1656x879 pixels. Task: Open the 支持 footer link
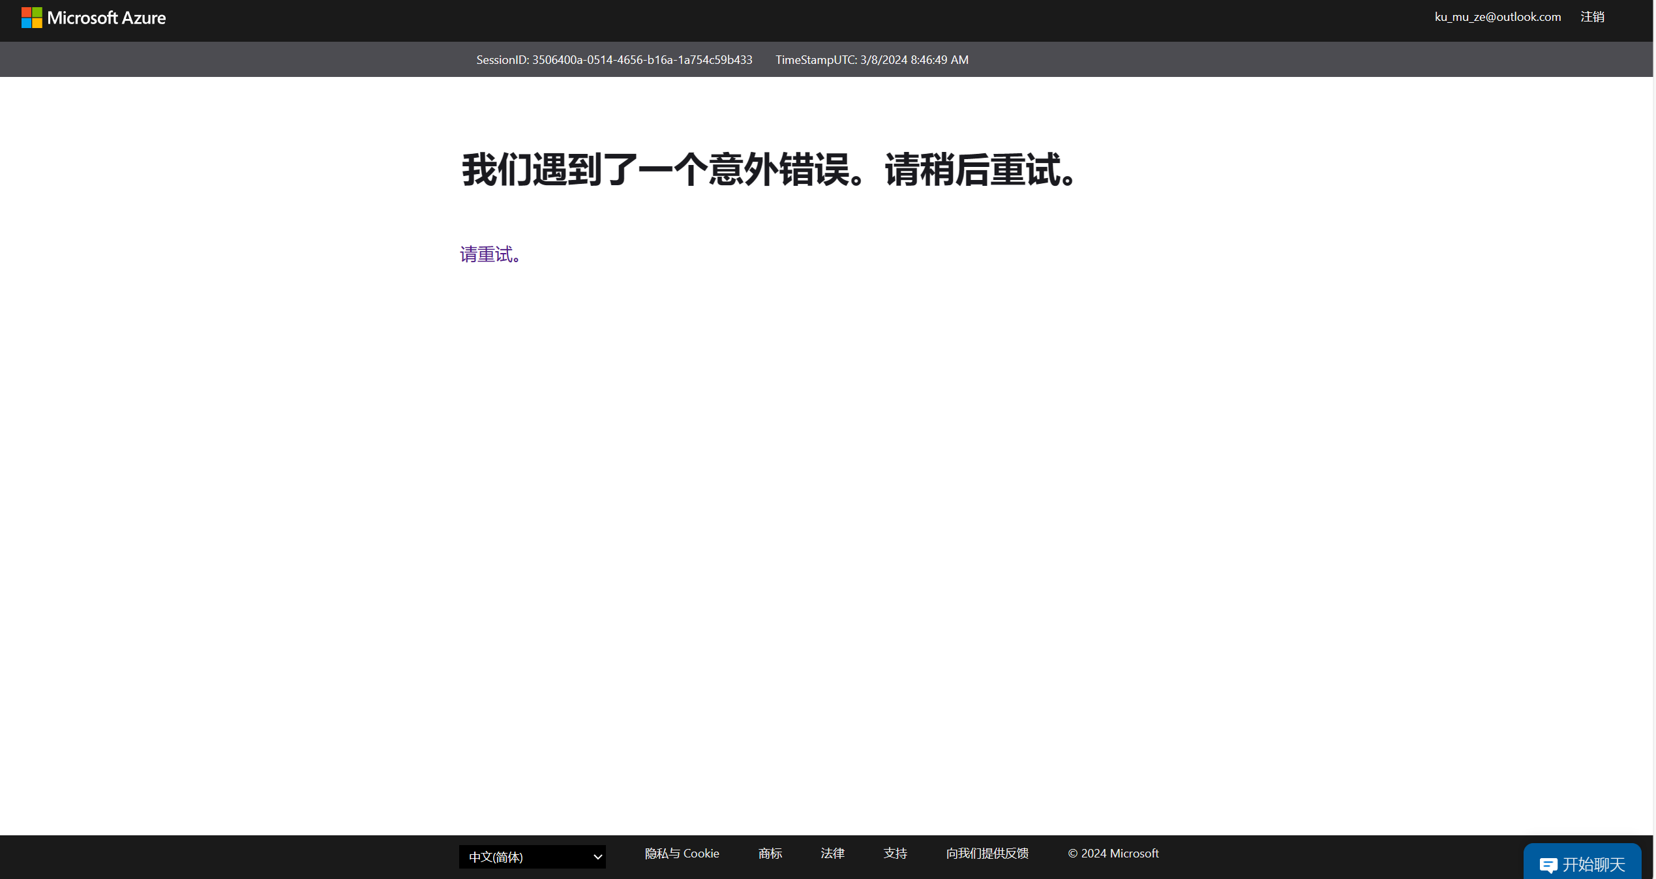(895, 854)
